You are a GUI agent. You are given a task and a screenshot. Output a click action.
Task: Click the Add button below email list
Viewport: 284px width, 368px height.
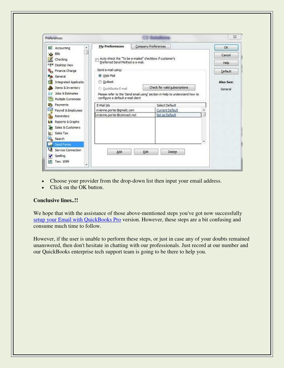tap(119, 152)
